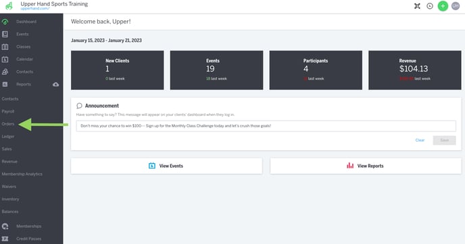Open the Revenue report in sidebar
Image resolution: width=465 pixels, height=244 pixels.
(9, 162)
